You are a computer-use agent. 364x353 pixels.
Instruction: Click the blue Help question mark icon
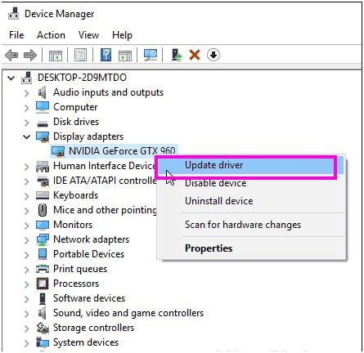[x=106, y=55]
